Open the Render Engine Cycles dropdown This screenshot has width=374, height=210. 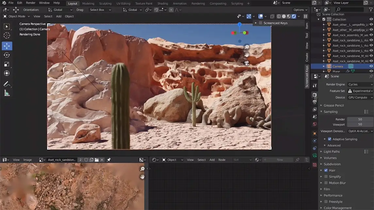[x=360, y=84]
